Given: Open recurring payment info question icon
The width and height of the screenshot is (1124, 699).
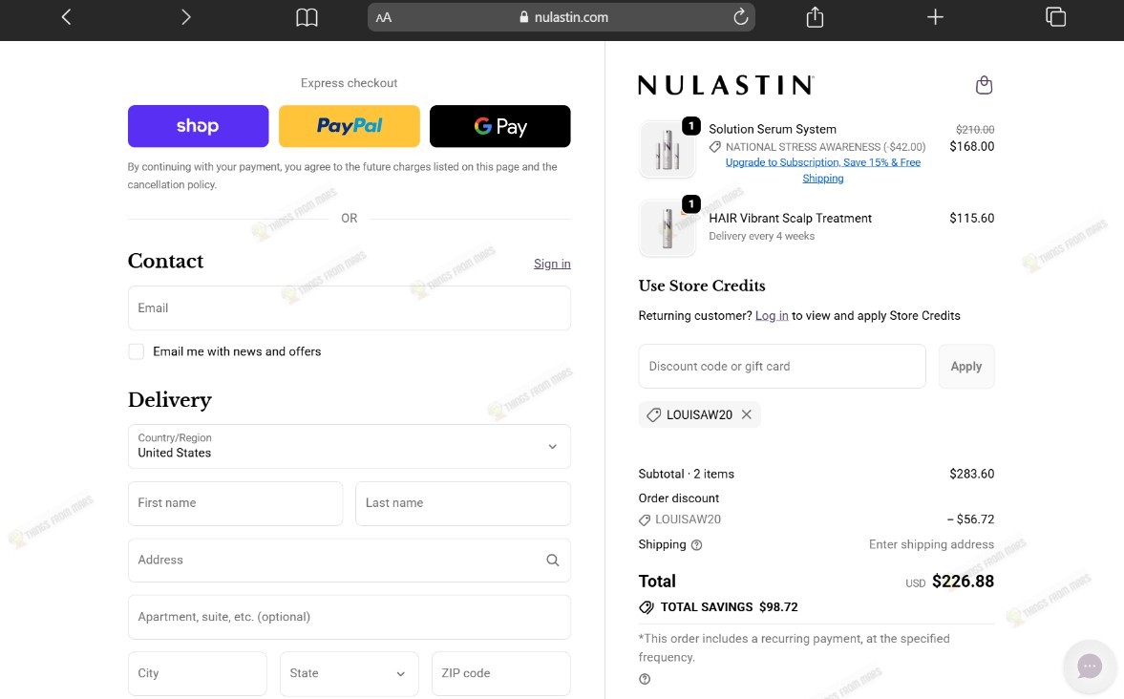Looking at the screenshot, I should [x=645, y=679].
